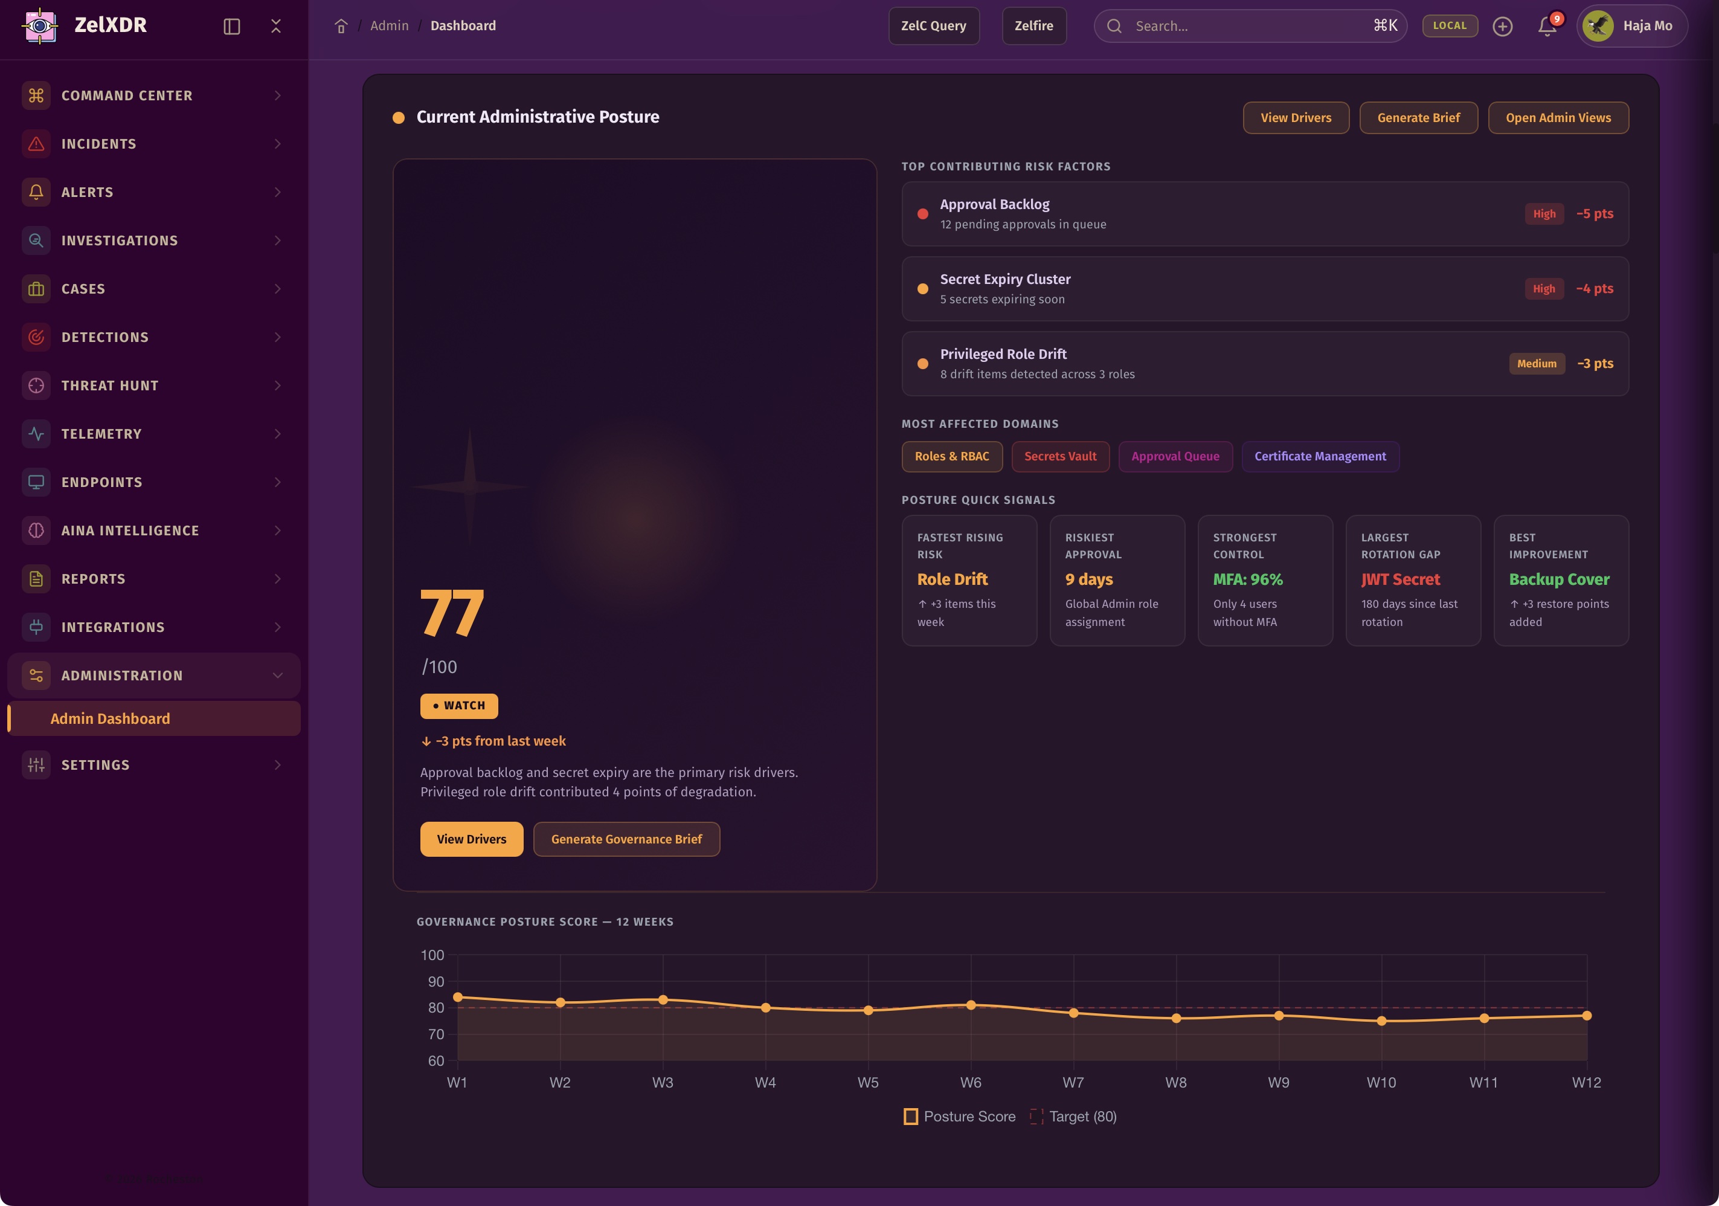
Task: Click Generate Governance Brief button
Action: click(626, 839)
